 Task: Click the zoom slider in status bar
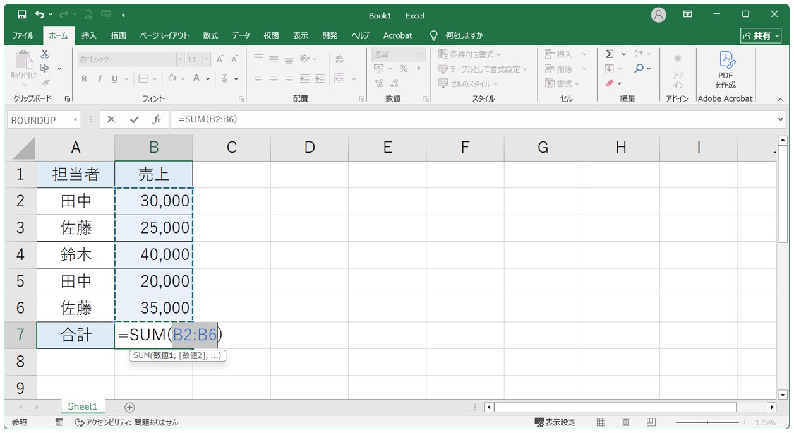click(x=707, y=422)
